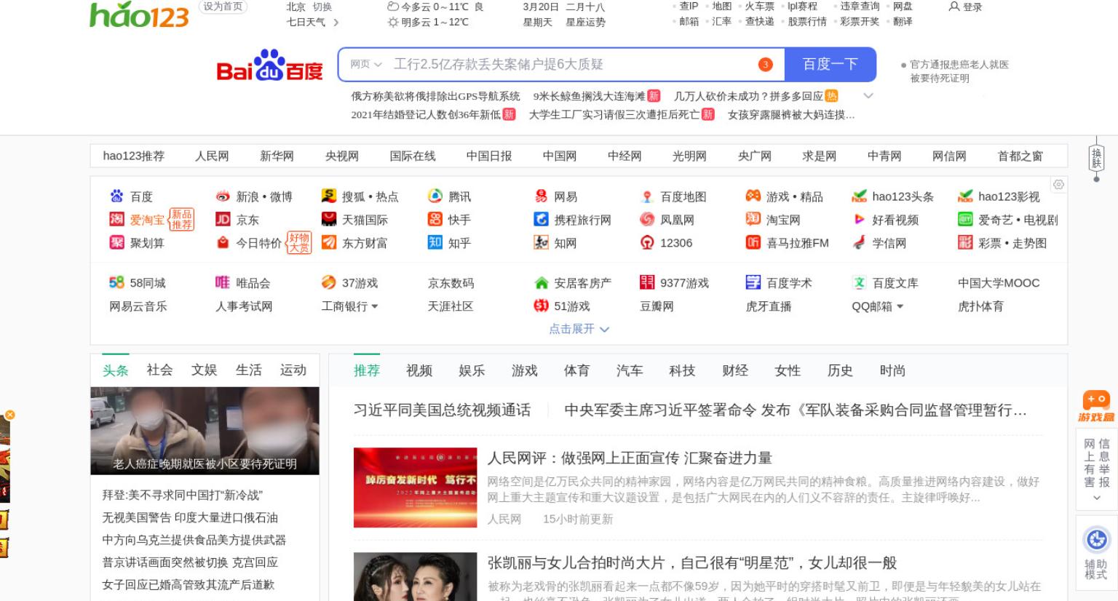Open the 百度地图 icon link
Image resolution: width=1118 pixels, height=601 pixels.
[647, 196]
